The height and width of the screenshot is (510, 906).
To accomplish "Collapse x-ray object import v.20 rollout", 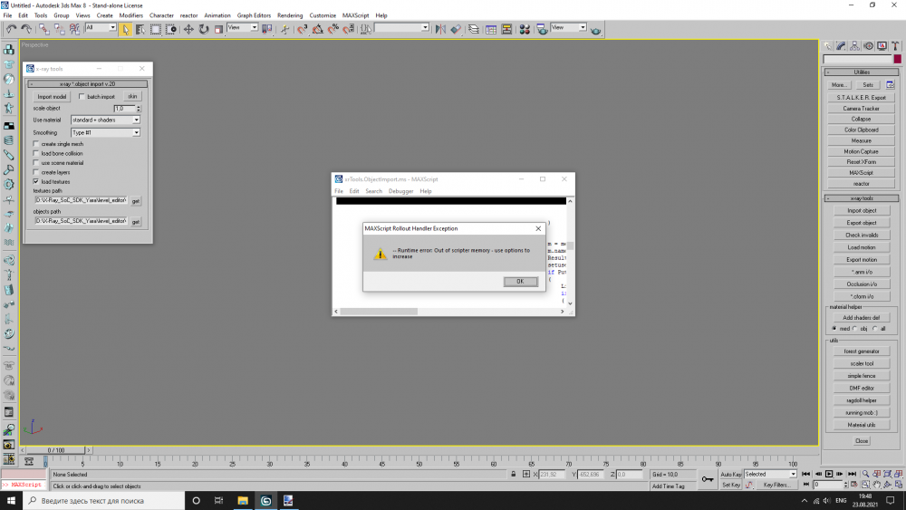I will click(87, 83).
